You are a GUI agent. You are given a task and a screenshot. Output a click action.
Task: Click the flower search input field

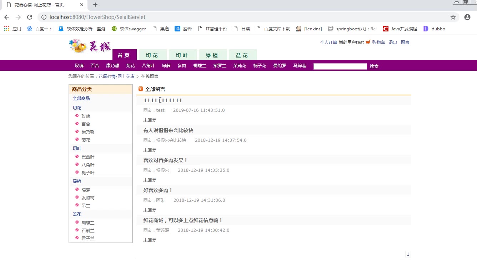coord(340,66)
